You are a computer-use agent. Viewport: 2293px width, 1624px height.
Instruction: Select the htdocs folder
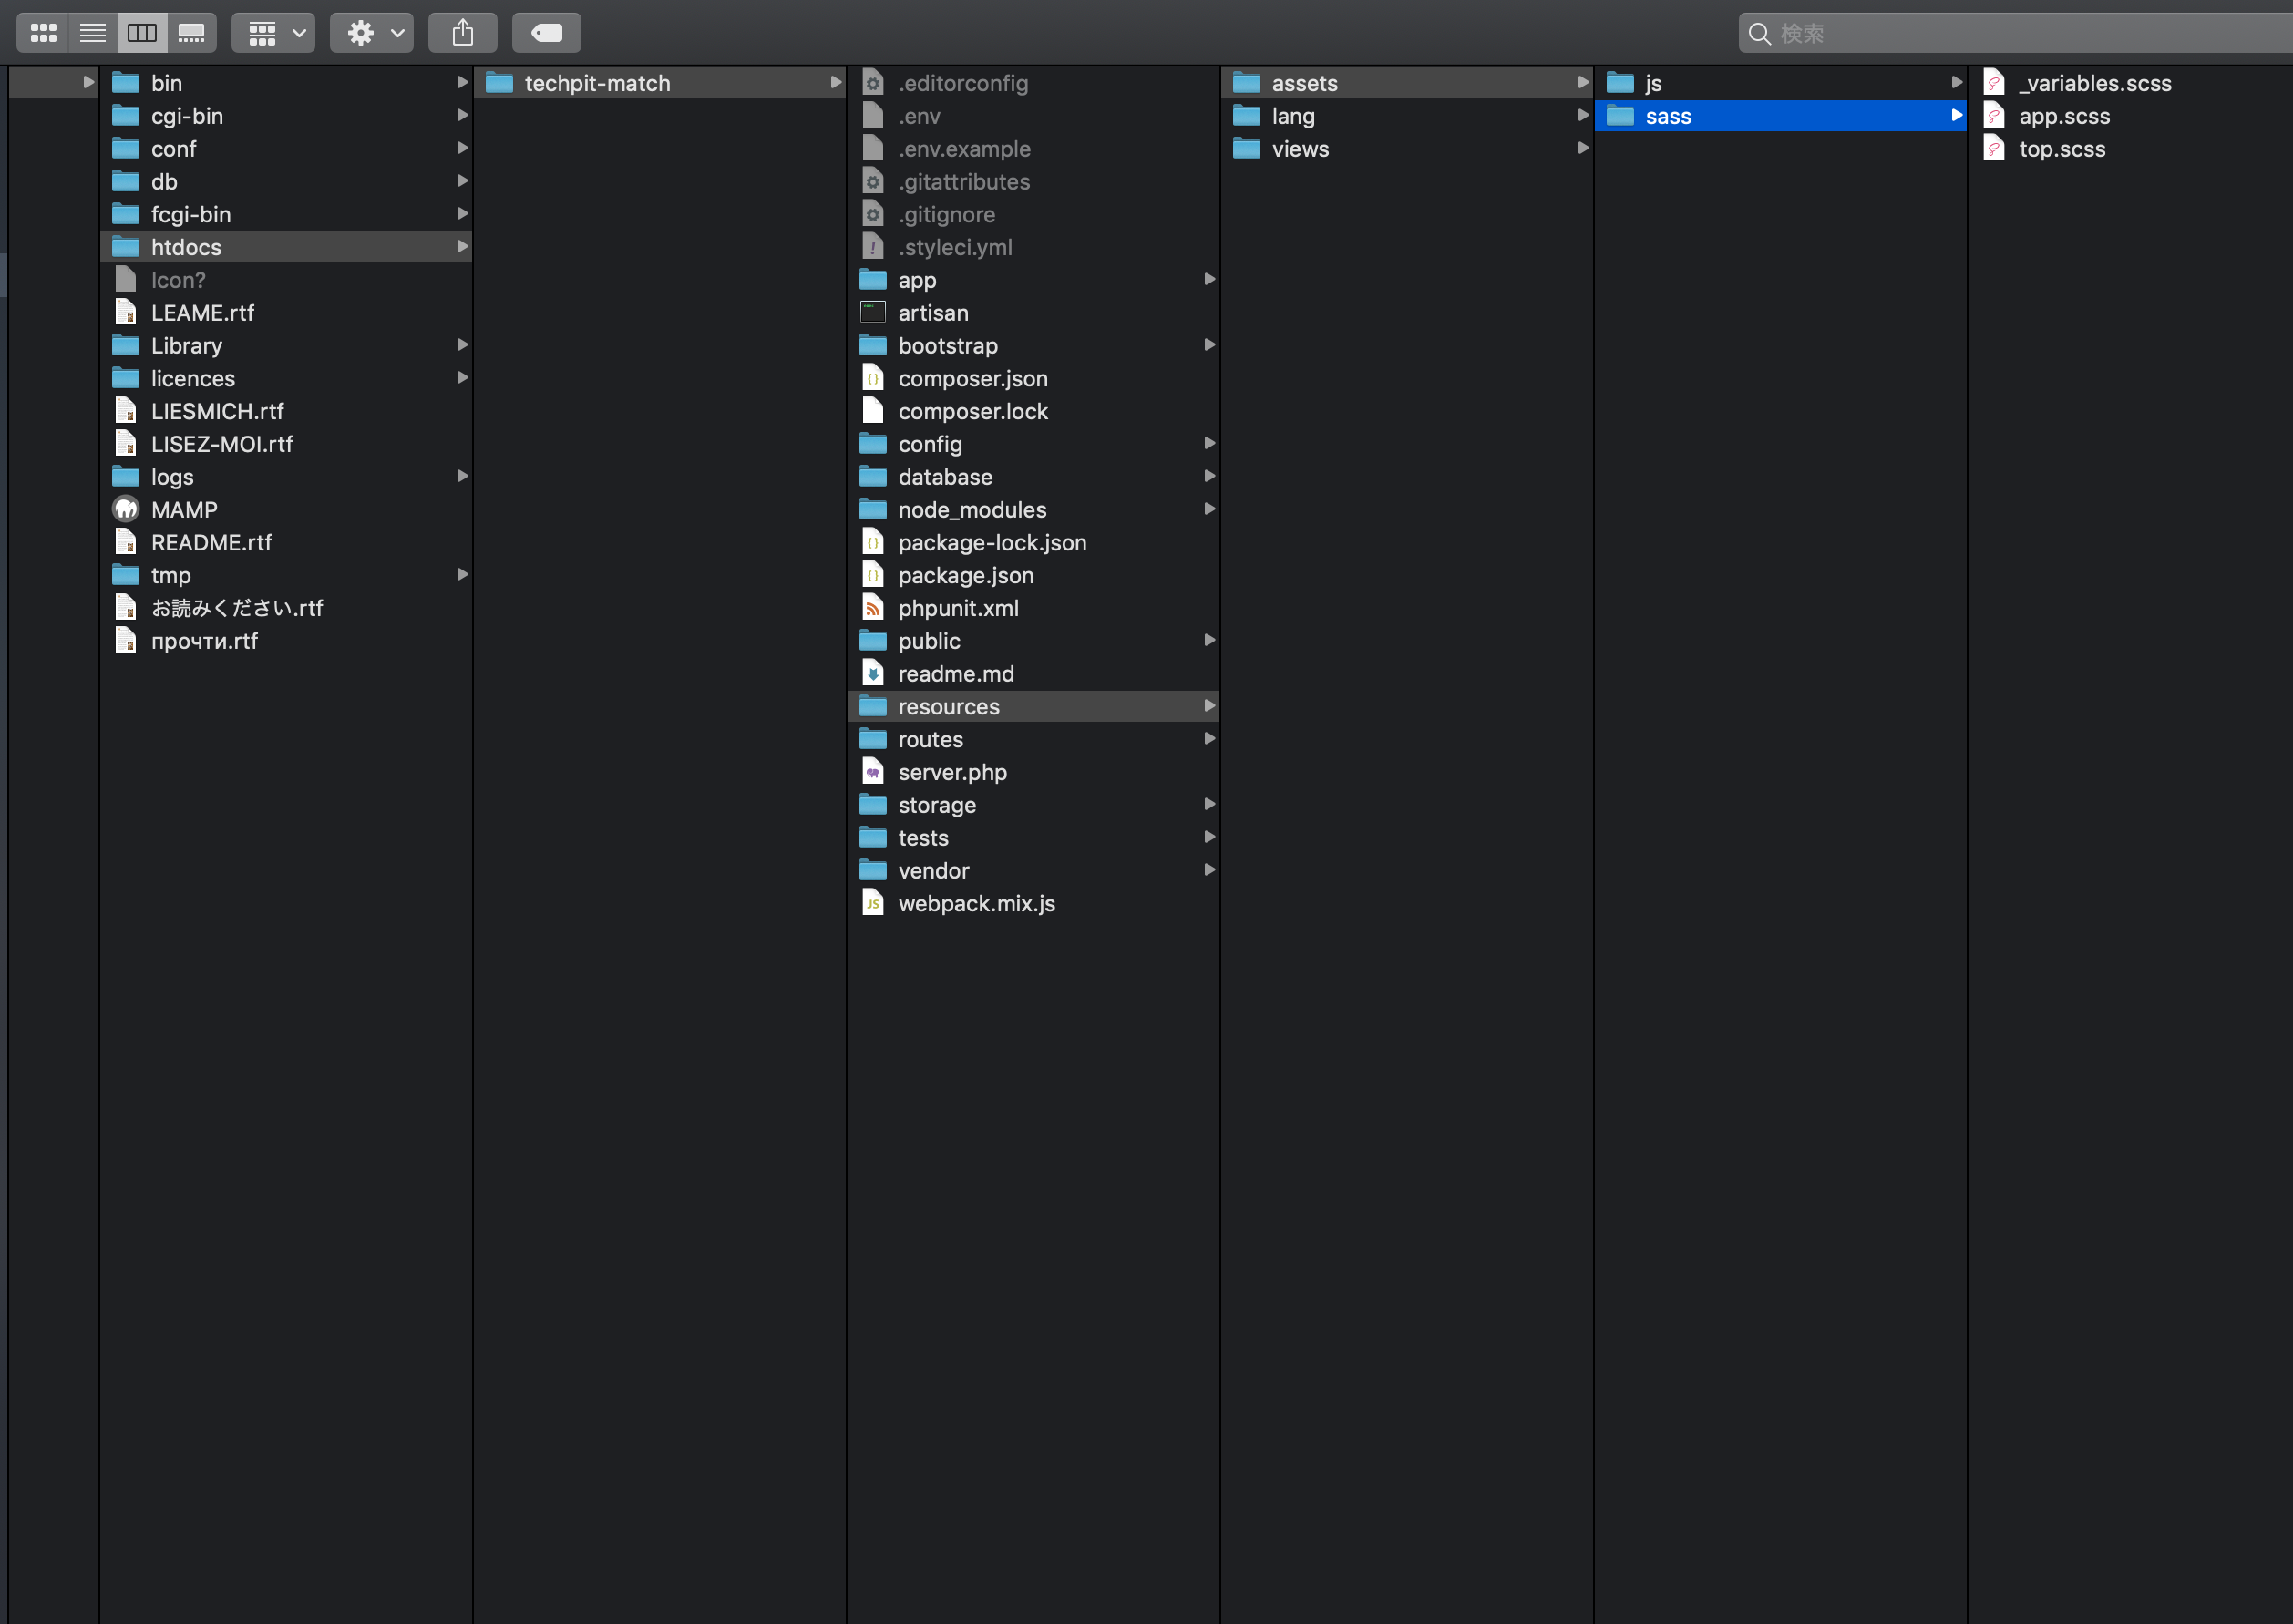click(x=286, y=247)
